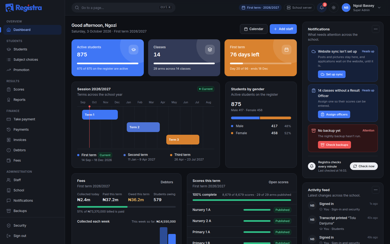Click the Fees 51% paid progress bar
Image resolution: width=390 pixels, height=244 pixels.
click(x=126, y=207)
